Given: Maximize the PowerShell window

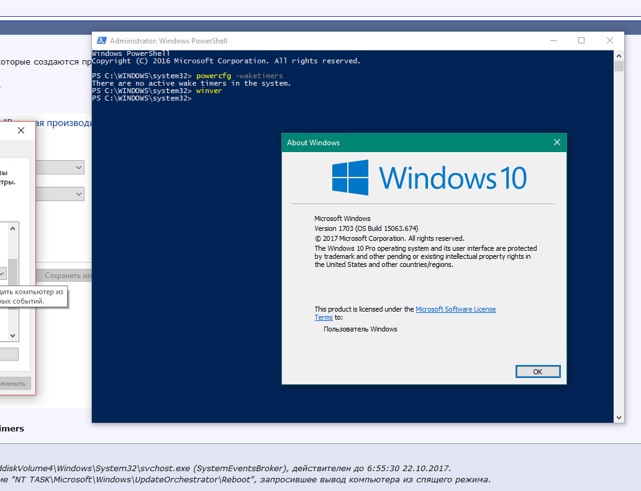Looking at the screenshot, I should [x=581, y=40].
